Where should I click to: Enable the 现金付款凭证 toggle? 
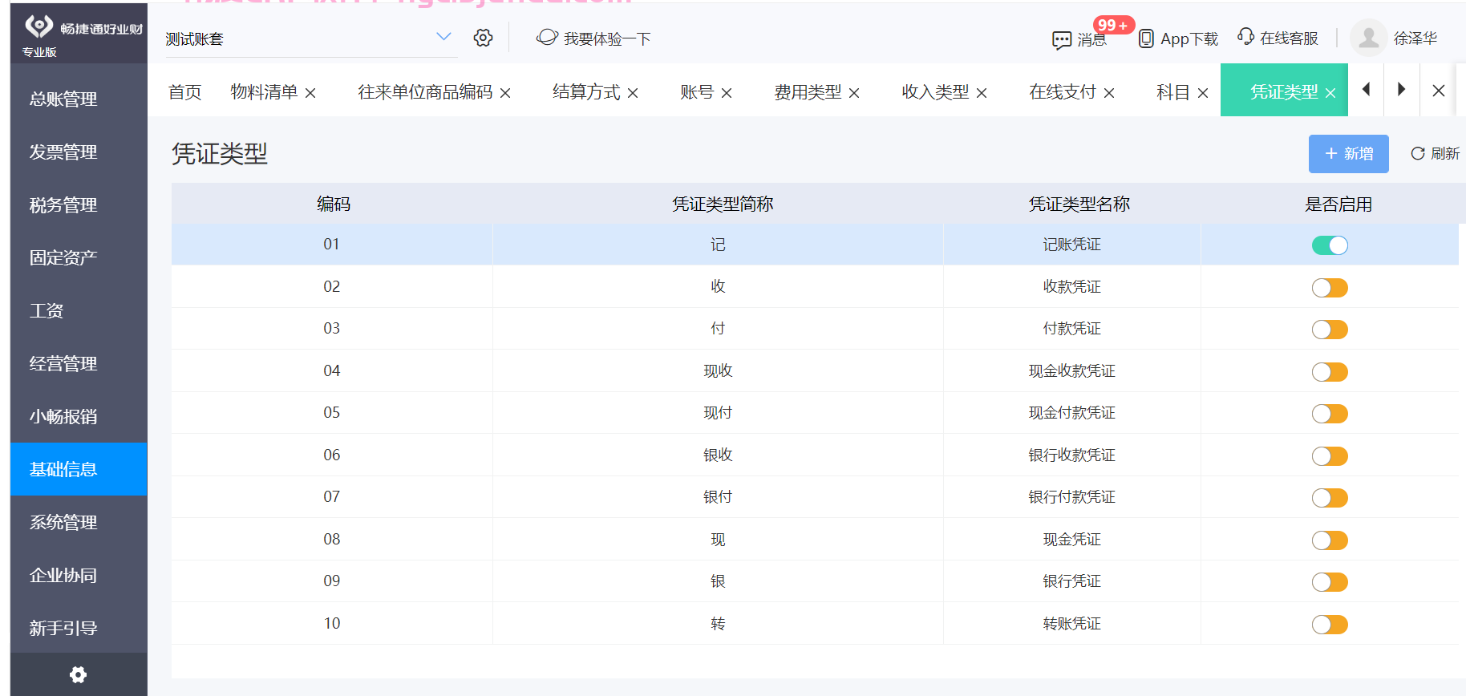click(x=1330, y=414)
